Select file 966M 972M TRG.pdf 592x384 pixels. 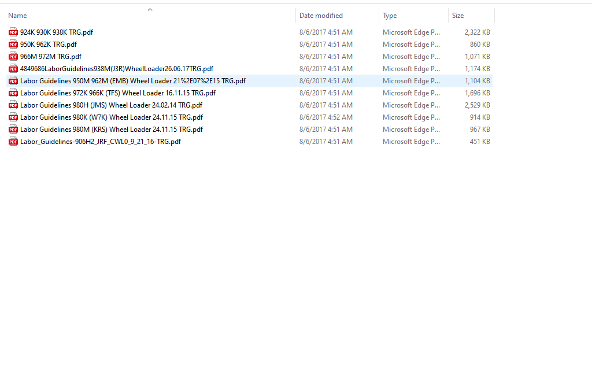[x=51, y=57]
